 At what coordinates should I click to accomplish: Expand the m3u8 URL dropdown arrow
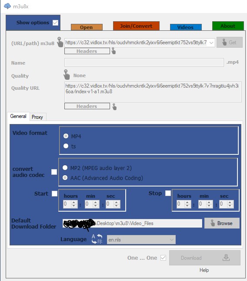(x=211, y=42)
